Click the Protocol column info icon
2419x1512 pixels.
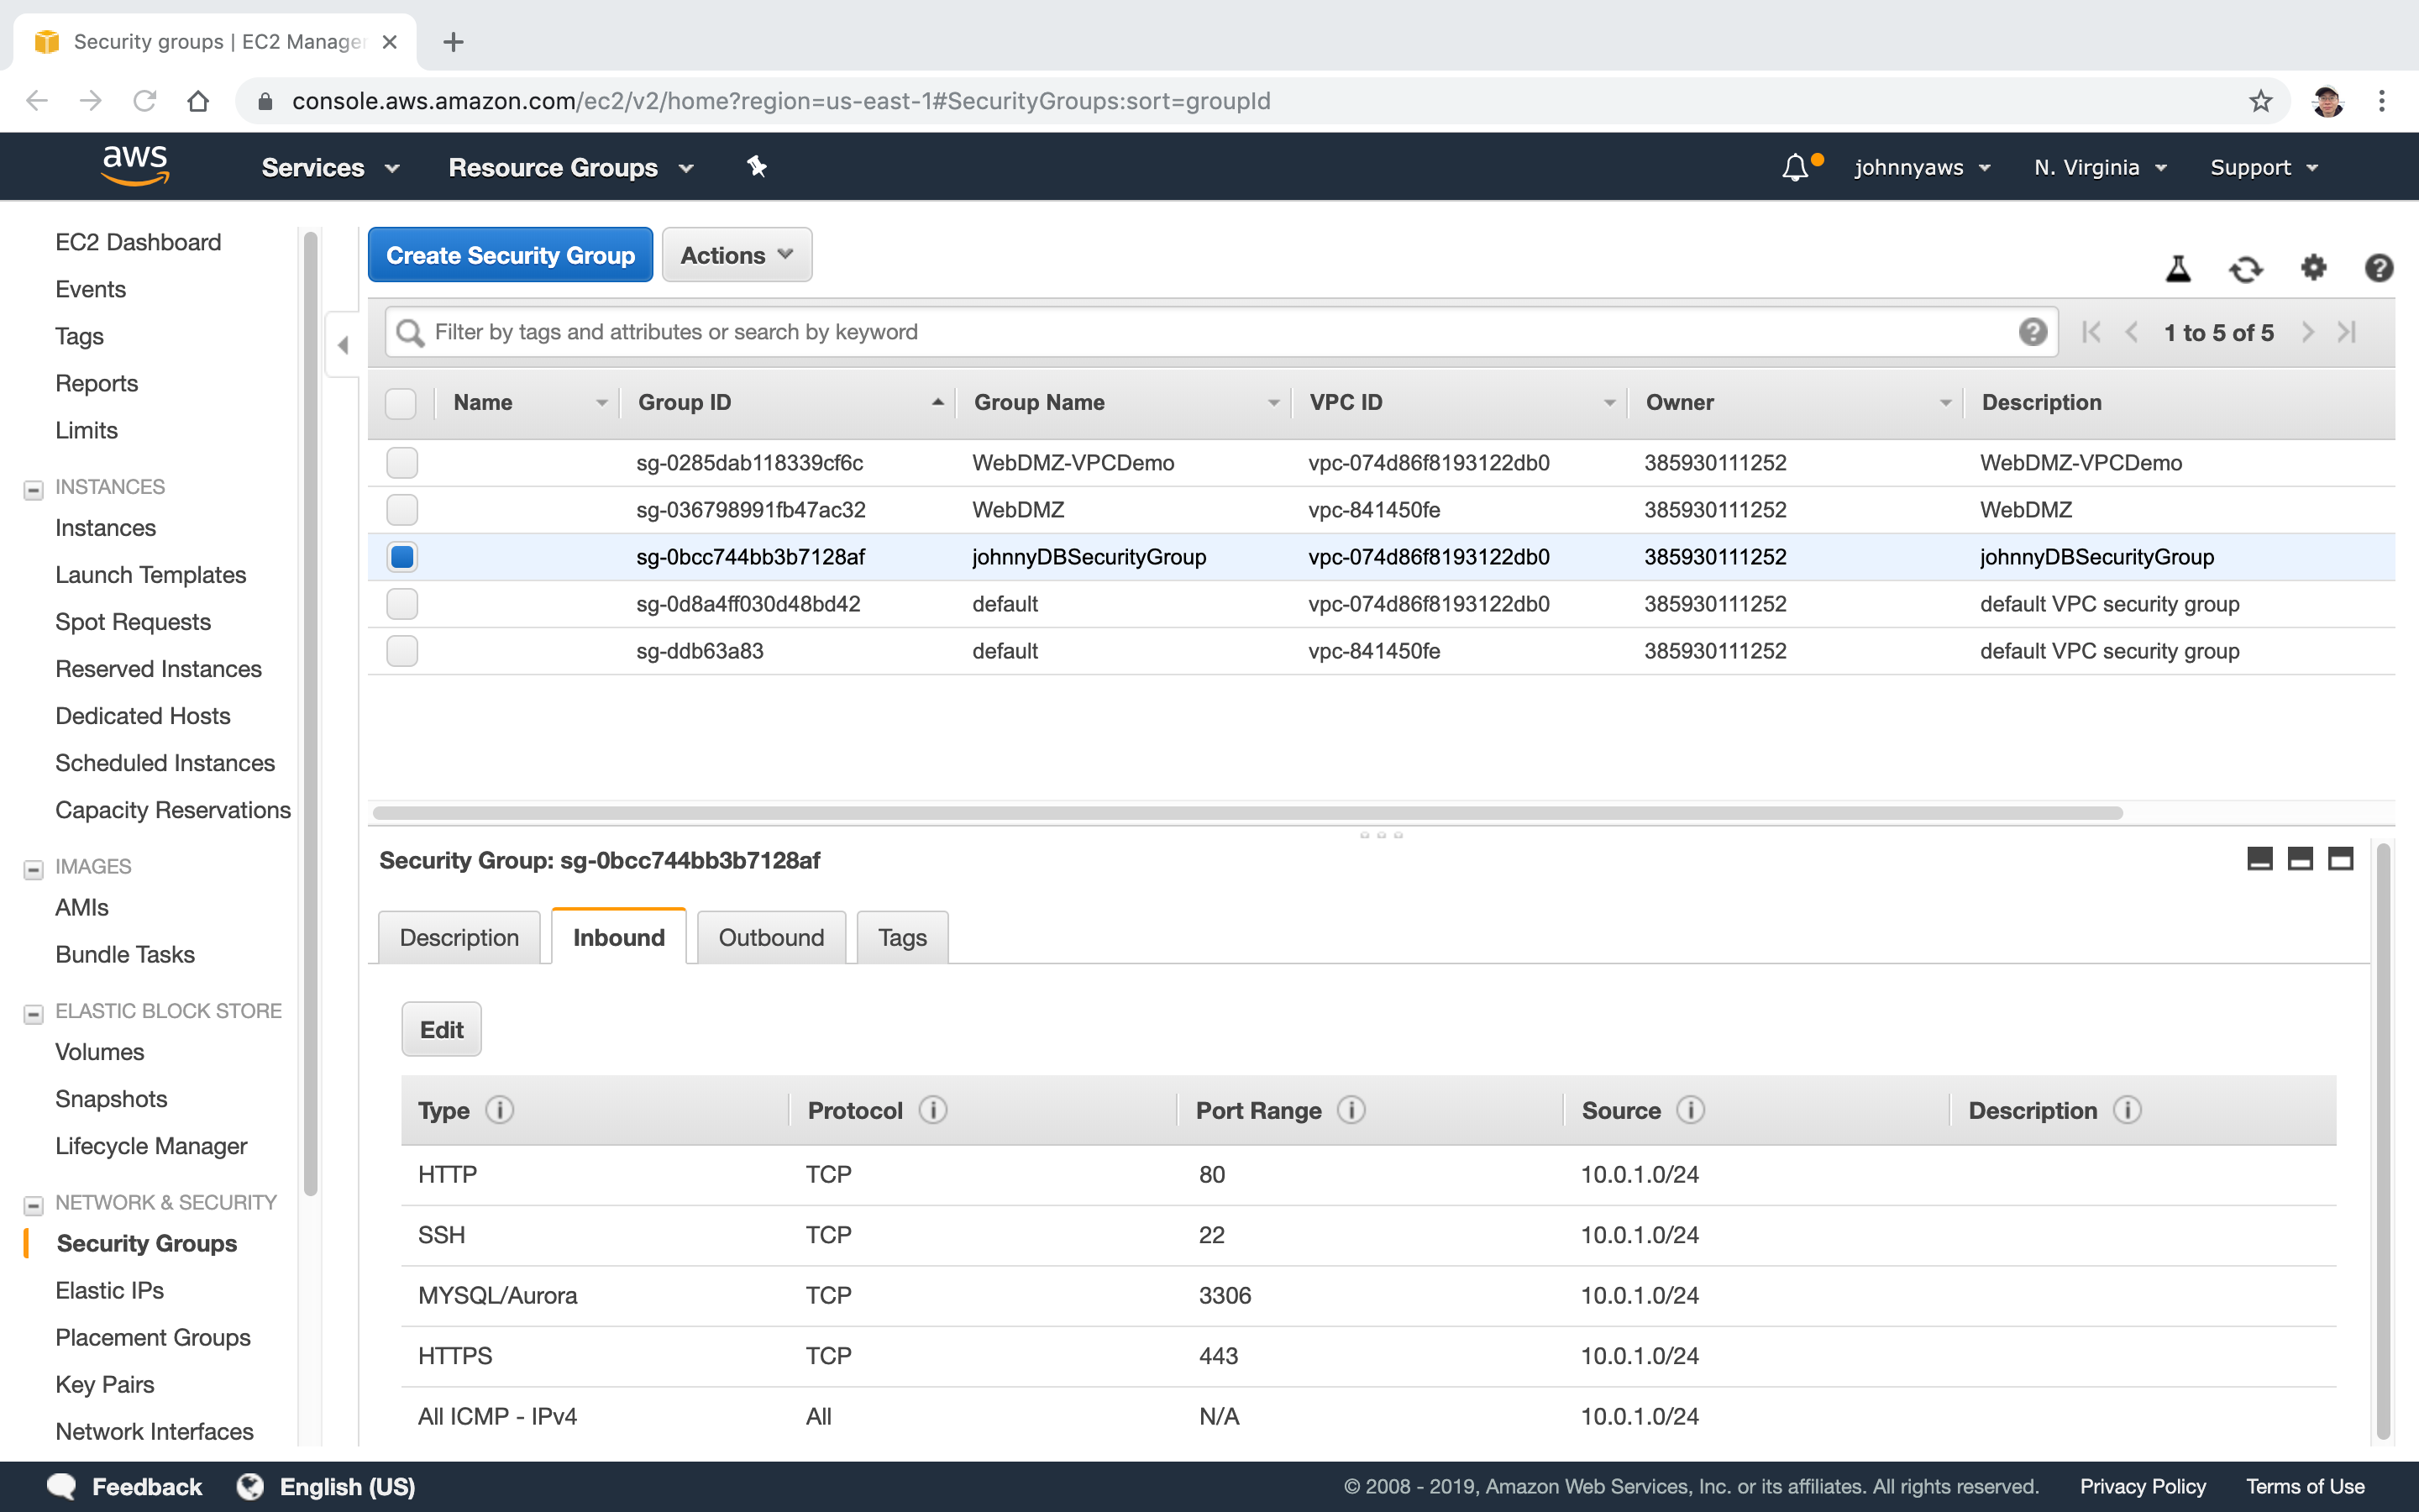(932, 1110)
